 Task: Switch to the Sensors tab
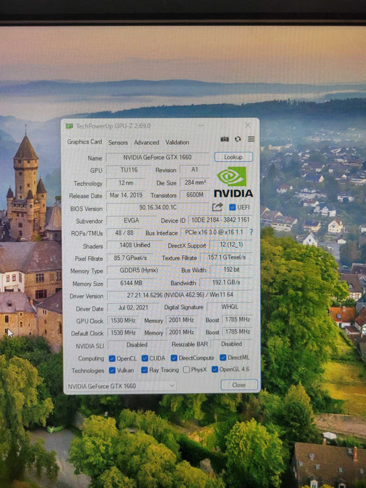point(118,142)
